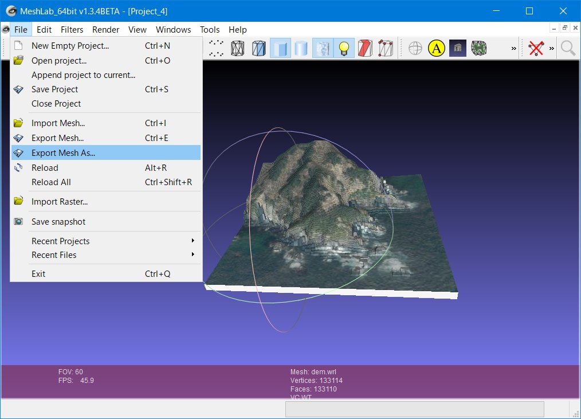This screenshot has width=581, height=419.
Task: Click the 'FPS: 45.9' text
Action: (x=76, y=381)
